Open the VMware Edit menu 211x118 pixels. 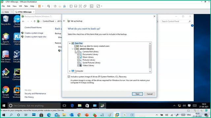pos(9,6)
